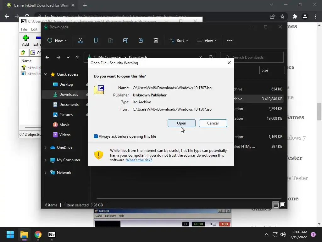Switch to details view icon in status bar
This screenshot has height=242, width=322.
pos(276,205)
